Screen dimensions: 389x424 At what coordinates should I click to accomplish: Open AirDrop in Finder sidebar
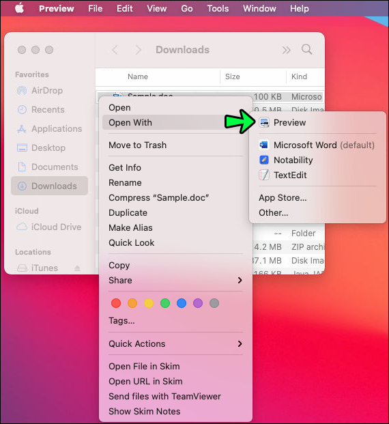point(40,91)
